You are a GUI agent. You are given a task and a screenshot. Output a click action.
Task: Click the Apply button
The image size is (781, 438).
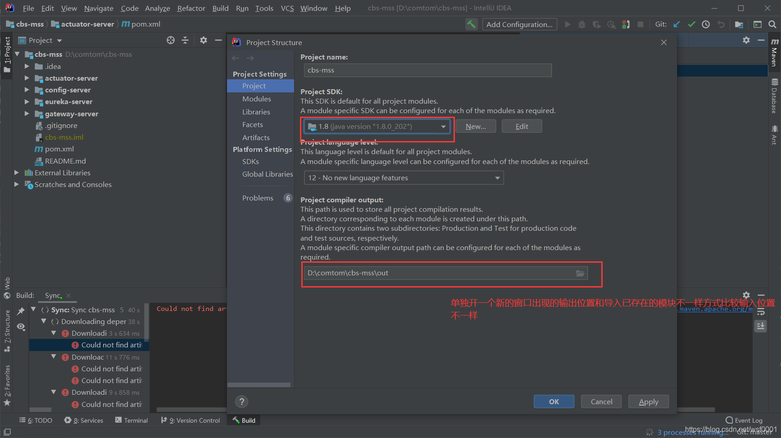pyautogui.click(x=649, y=401)
